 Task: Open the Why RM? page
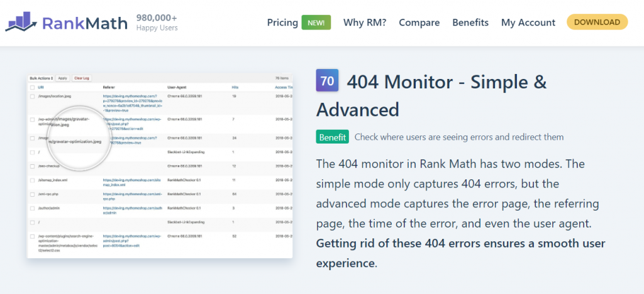(365, 23)
